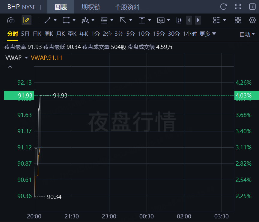Select the text annotation tool
The width and height of the screenshot is (259, 222).
(x=161, y=20)
